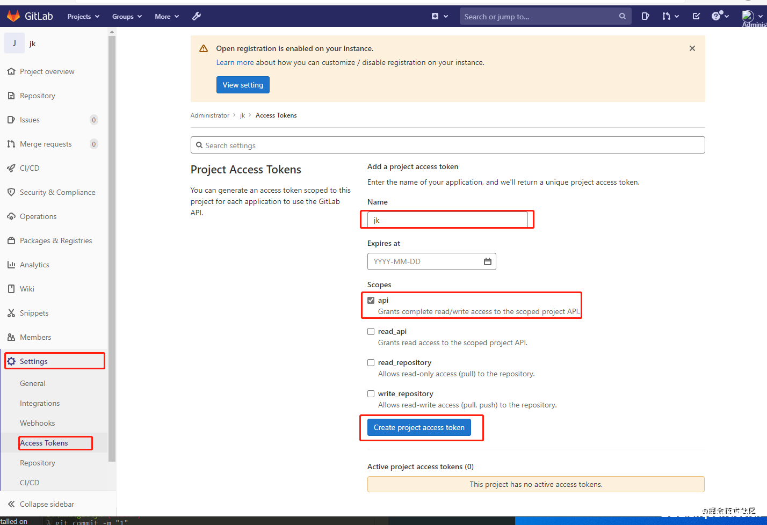Open the Projects dropdown menu
Viewport: 767px width, 525px height.
(x=83, y=16)
